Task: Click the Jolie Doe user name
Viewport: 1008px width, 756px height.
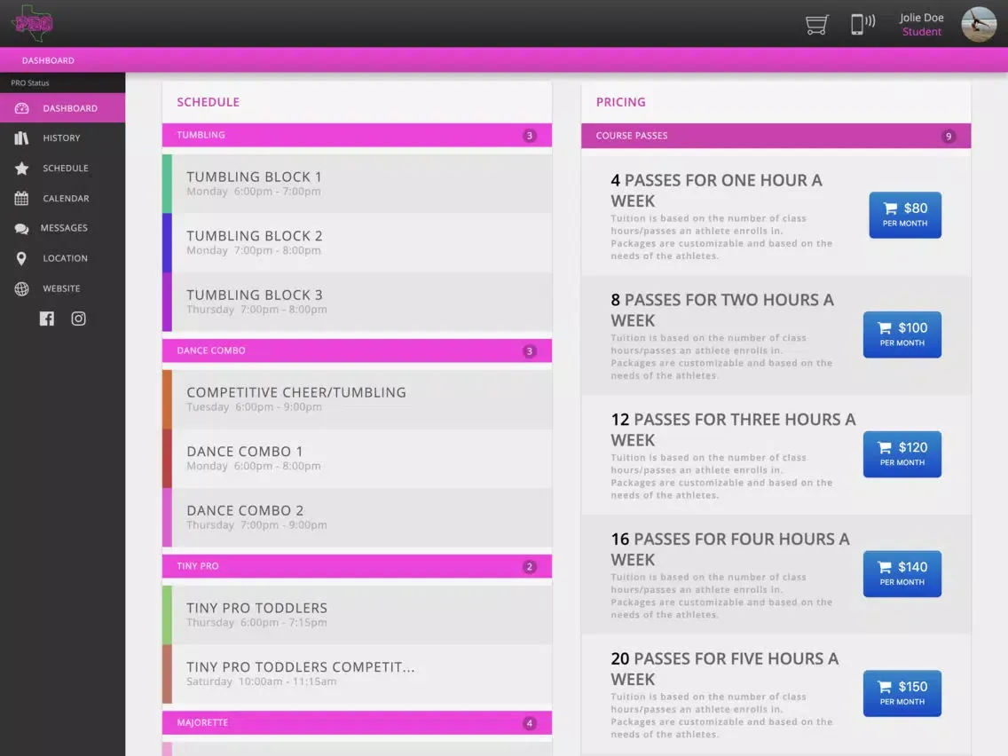Action: click(x=921, y=18)
